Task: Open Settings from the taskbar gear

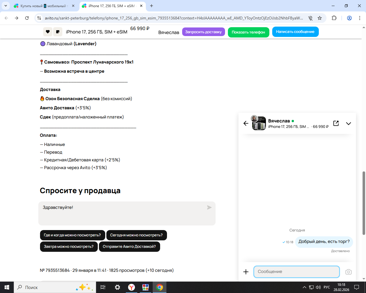Action: pos(117,287)
